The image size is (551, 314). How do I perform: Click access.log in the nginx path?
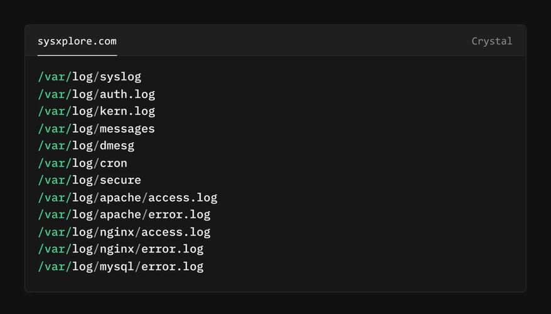click(176, 232)
